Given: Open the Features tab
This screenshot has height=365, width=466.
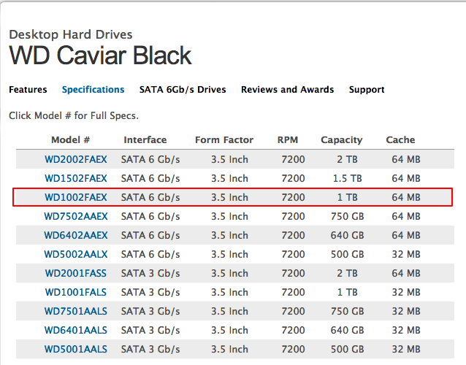Looking at the screenshot, I should [28, 90].
